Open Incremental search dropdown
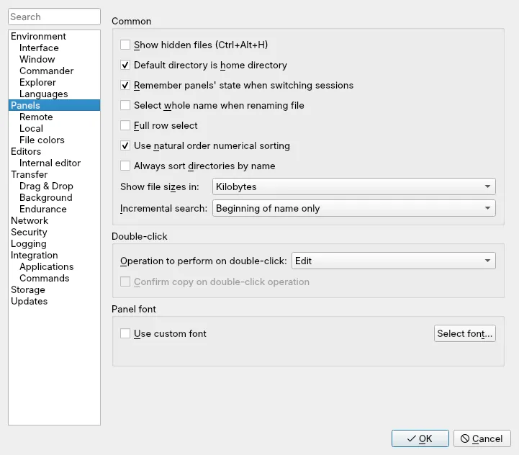This screenshot has height=455, width=519. [354, 208]
